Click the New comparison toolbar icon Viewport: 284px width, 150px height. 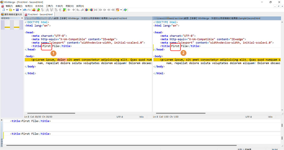(x=3, y=10)
